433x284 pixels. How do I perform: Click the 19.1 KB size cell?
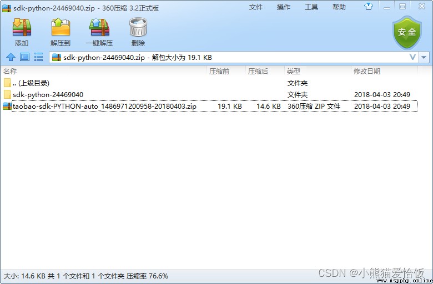point(230,106)
